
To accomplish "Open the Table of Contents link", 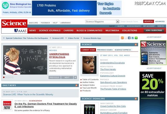I will pyautogui.click(x=91, y=79).
